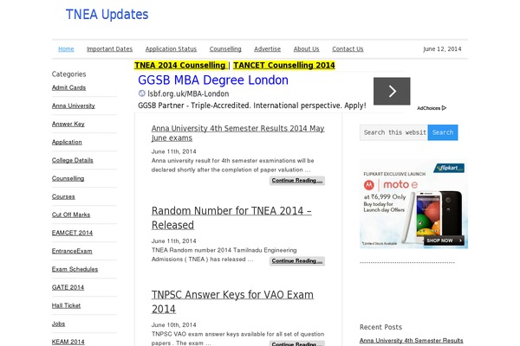Open TNPSC Answer Keys for VAO post
This screenshot has height=346, width=520.
tap(232, 302)
